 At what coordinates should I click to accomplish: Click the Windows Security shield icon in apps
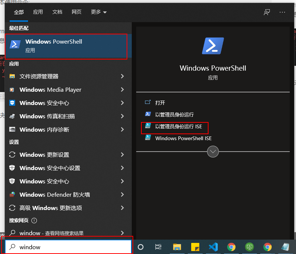click(12, 103)
